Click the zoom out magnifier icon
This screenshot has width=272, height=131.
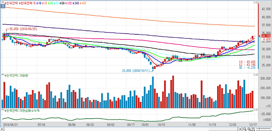244,129
